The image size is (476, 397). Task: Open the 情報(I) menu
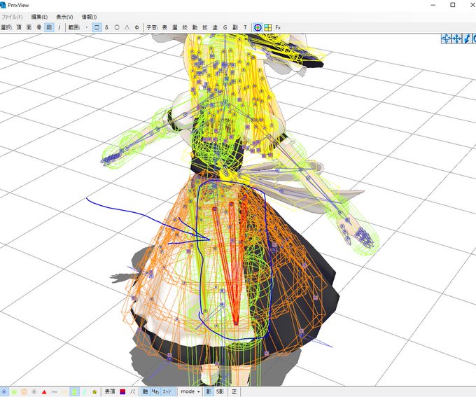90,17
